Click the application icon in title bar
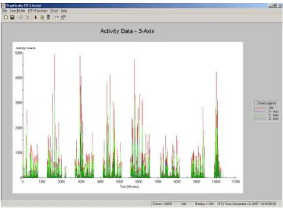 (3, 6)
